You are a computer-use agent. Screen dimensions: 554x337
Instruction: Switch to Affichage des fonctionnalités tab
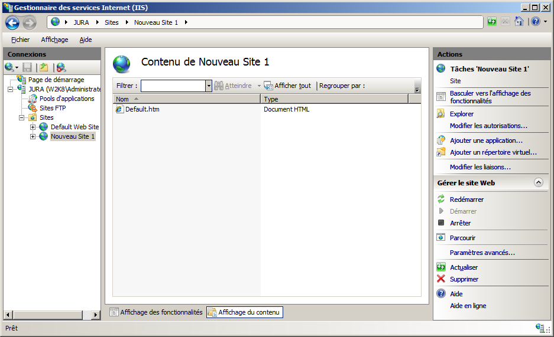155,312
